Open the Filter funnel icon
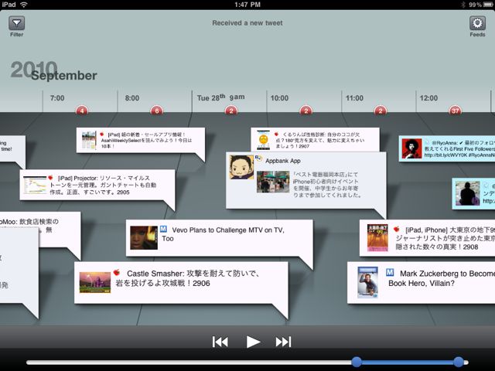The height and width of the screenshot is (371, 495). [17, 23]
